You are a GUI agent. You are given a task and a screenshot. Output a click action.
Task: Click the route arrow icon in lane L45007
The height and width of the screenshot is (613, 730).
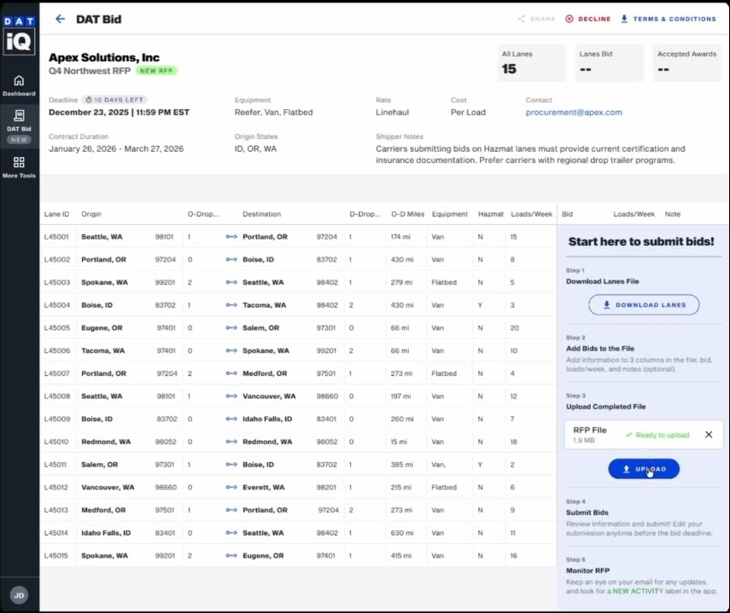[231, 373]
